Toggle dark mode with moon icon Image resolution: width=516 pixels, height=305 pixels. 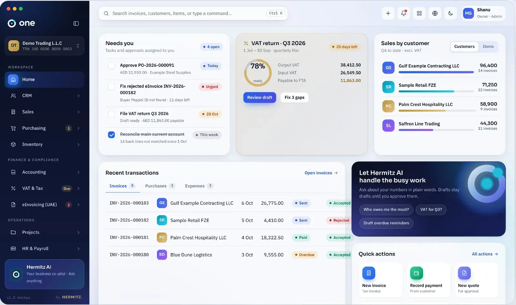(x=451, y=13)
